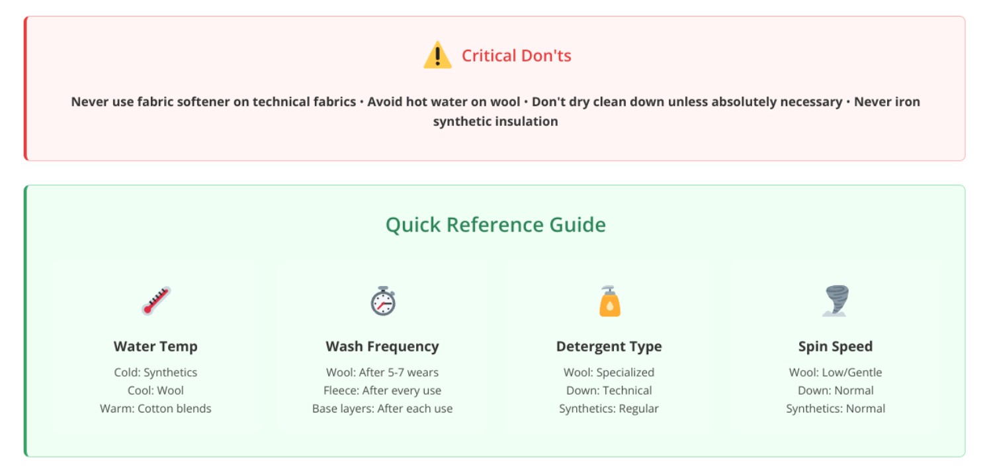Select the Detergent Type card title
Viewport: 991px width, 472px height.
(609, 346)
